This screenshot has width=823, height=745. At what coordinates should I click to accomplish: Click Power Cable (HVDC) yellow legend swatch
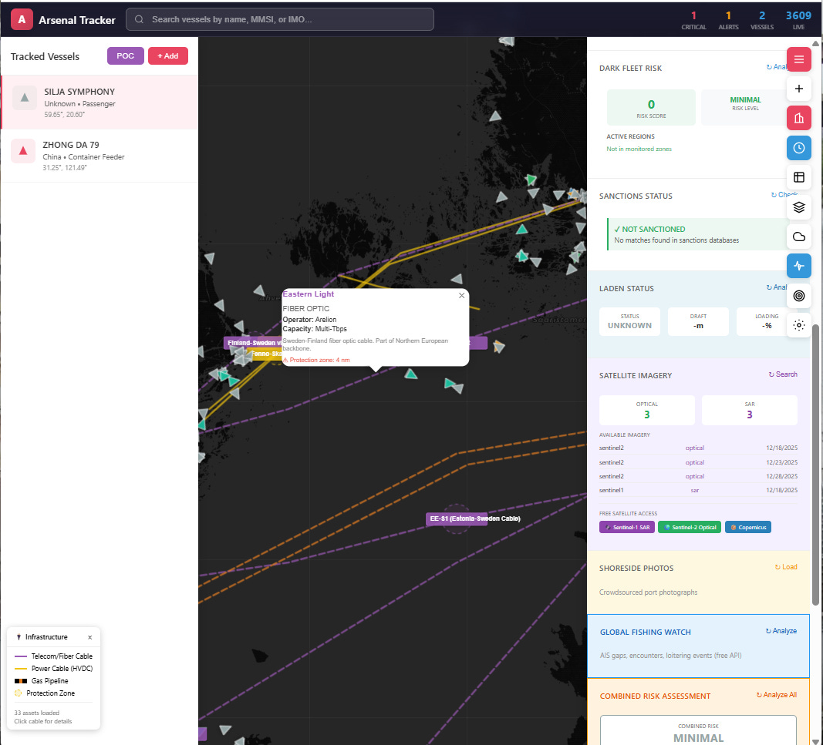[21, 669]
